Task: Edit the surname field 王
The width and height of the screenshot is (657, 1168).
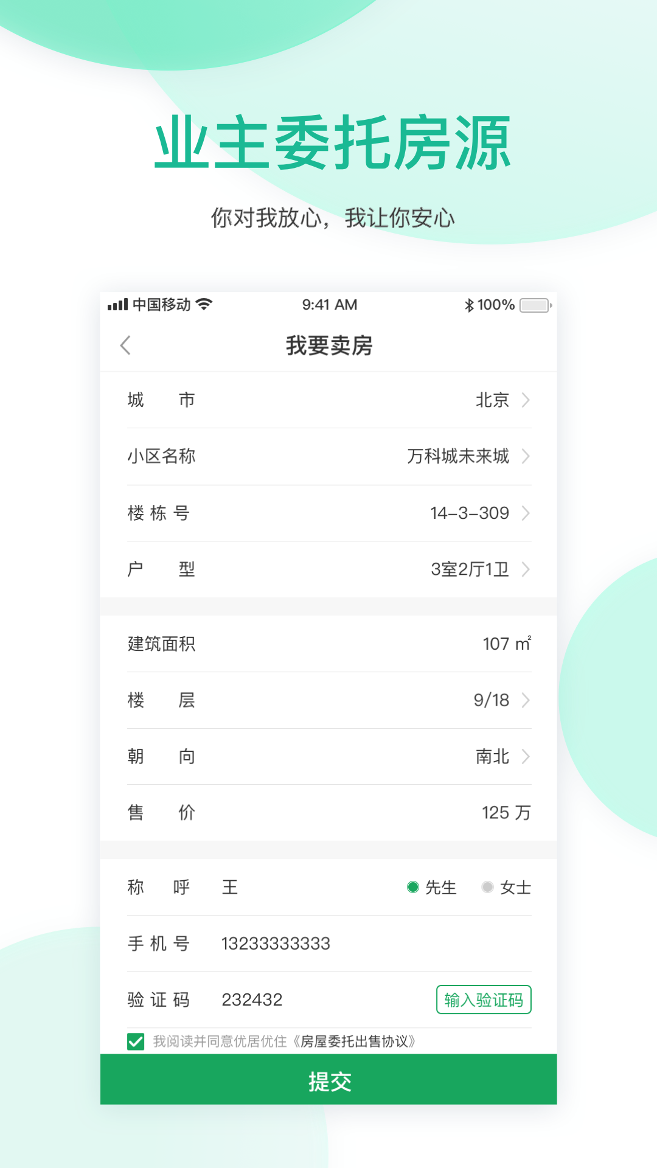Action: point(230,887)
